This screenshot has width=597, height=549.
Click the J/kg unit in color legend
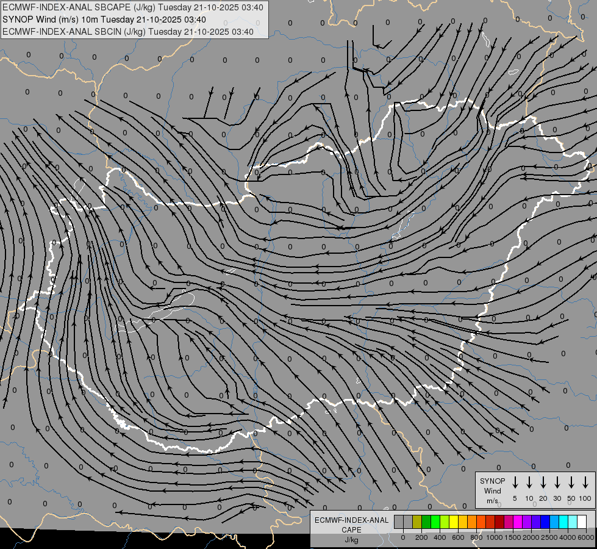pos(351,540)
